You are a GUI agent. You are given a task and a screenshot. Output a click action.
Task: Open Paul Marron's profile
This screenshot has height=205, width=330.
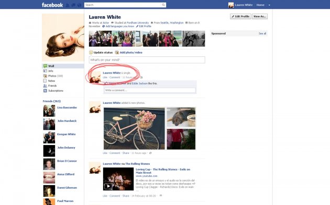click(65, 201)
